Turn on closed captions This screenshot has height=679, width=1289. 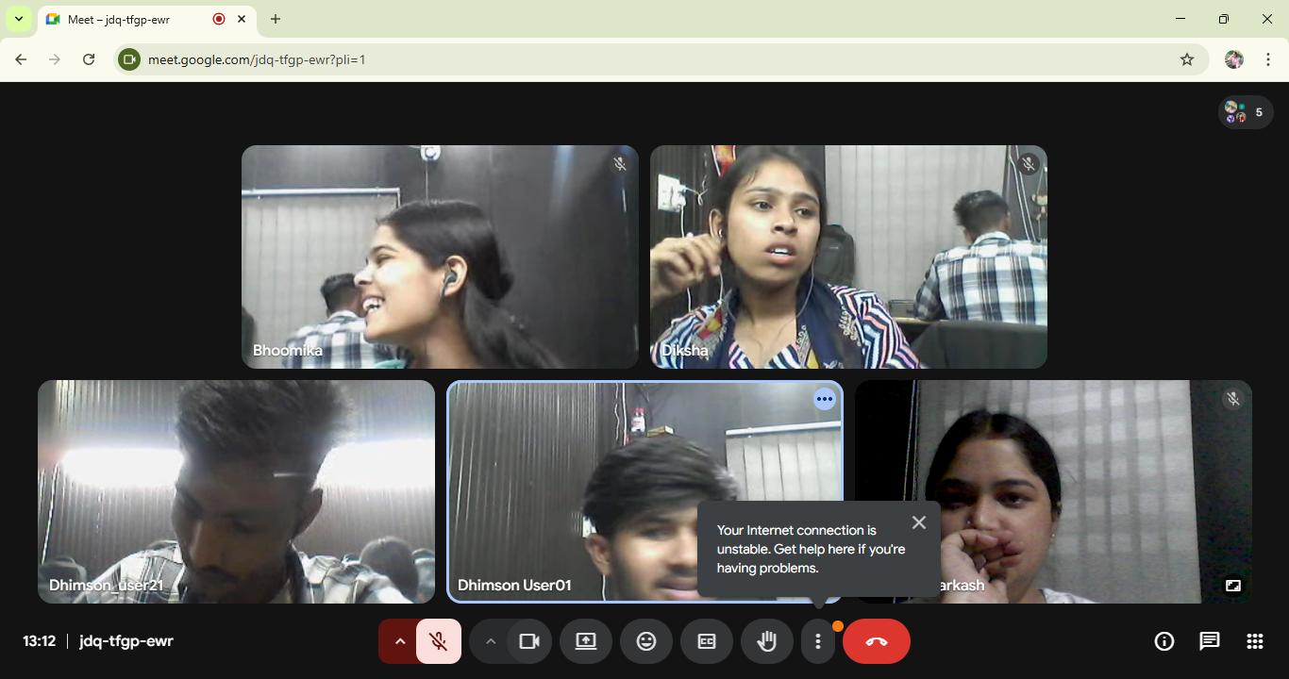(x=706, y=641)
